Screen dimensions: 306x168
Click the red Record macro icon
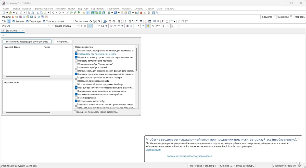click(x=141, y=12)
